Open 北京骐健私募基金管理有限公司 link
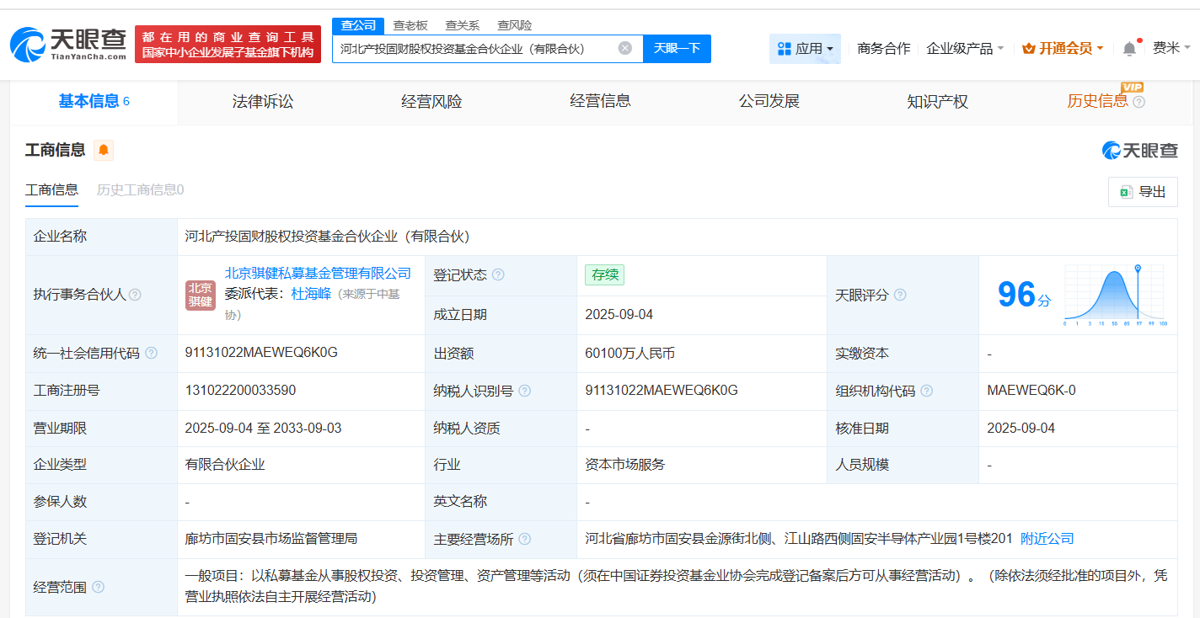The image size is (1200, 618). tap(318, 273)
